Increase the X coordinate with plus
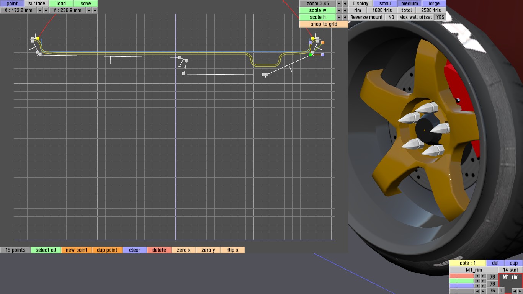Screen dimensions: 523x294 [46, 10]
